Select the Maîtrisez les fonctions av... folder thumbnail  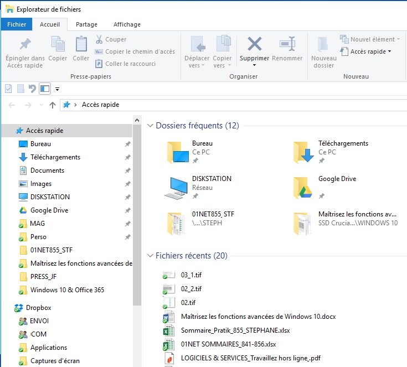[x=302, y=223]
